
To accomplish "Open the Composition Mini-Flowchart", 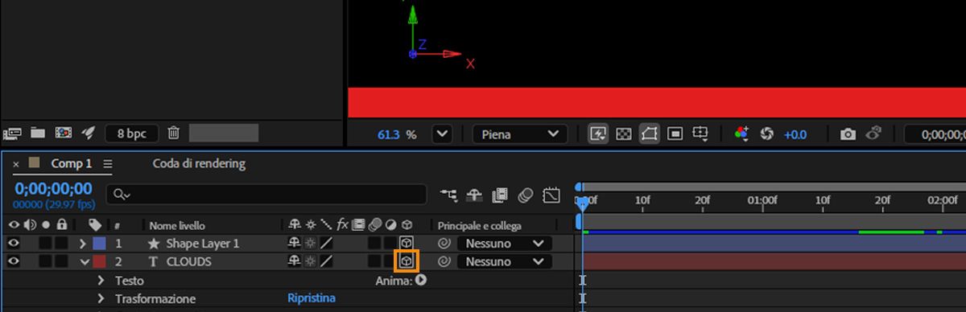I will tap(448, 195).
